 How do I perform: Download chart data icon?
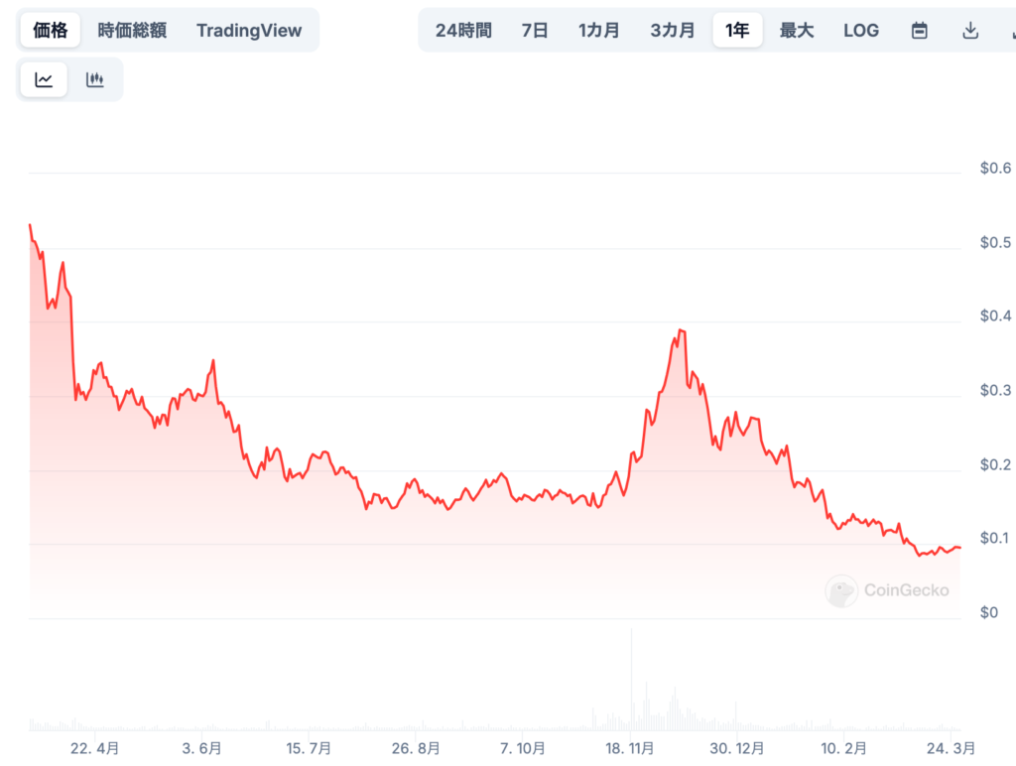point(970,31)
